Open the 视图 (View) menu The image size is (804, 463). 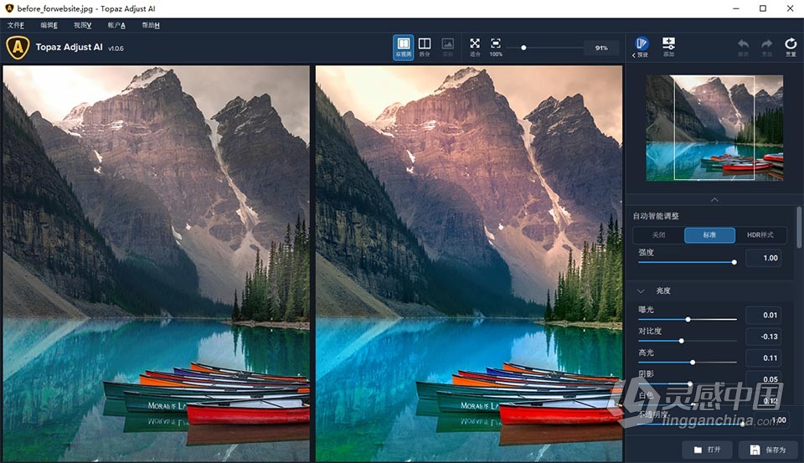click(82, 25)
